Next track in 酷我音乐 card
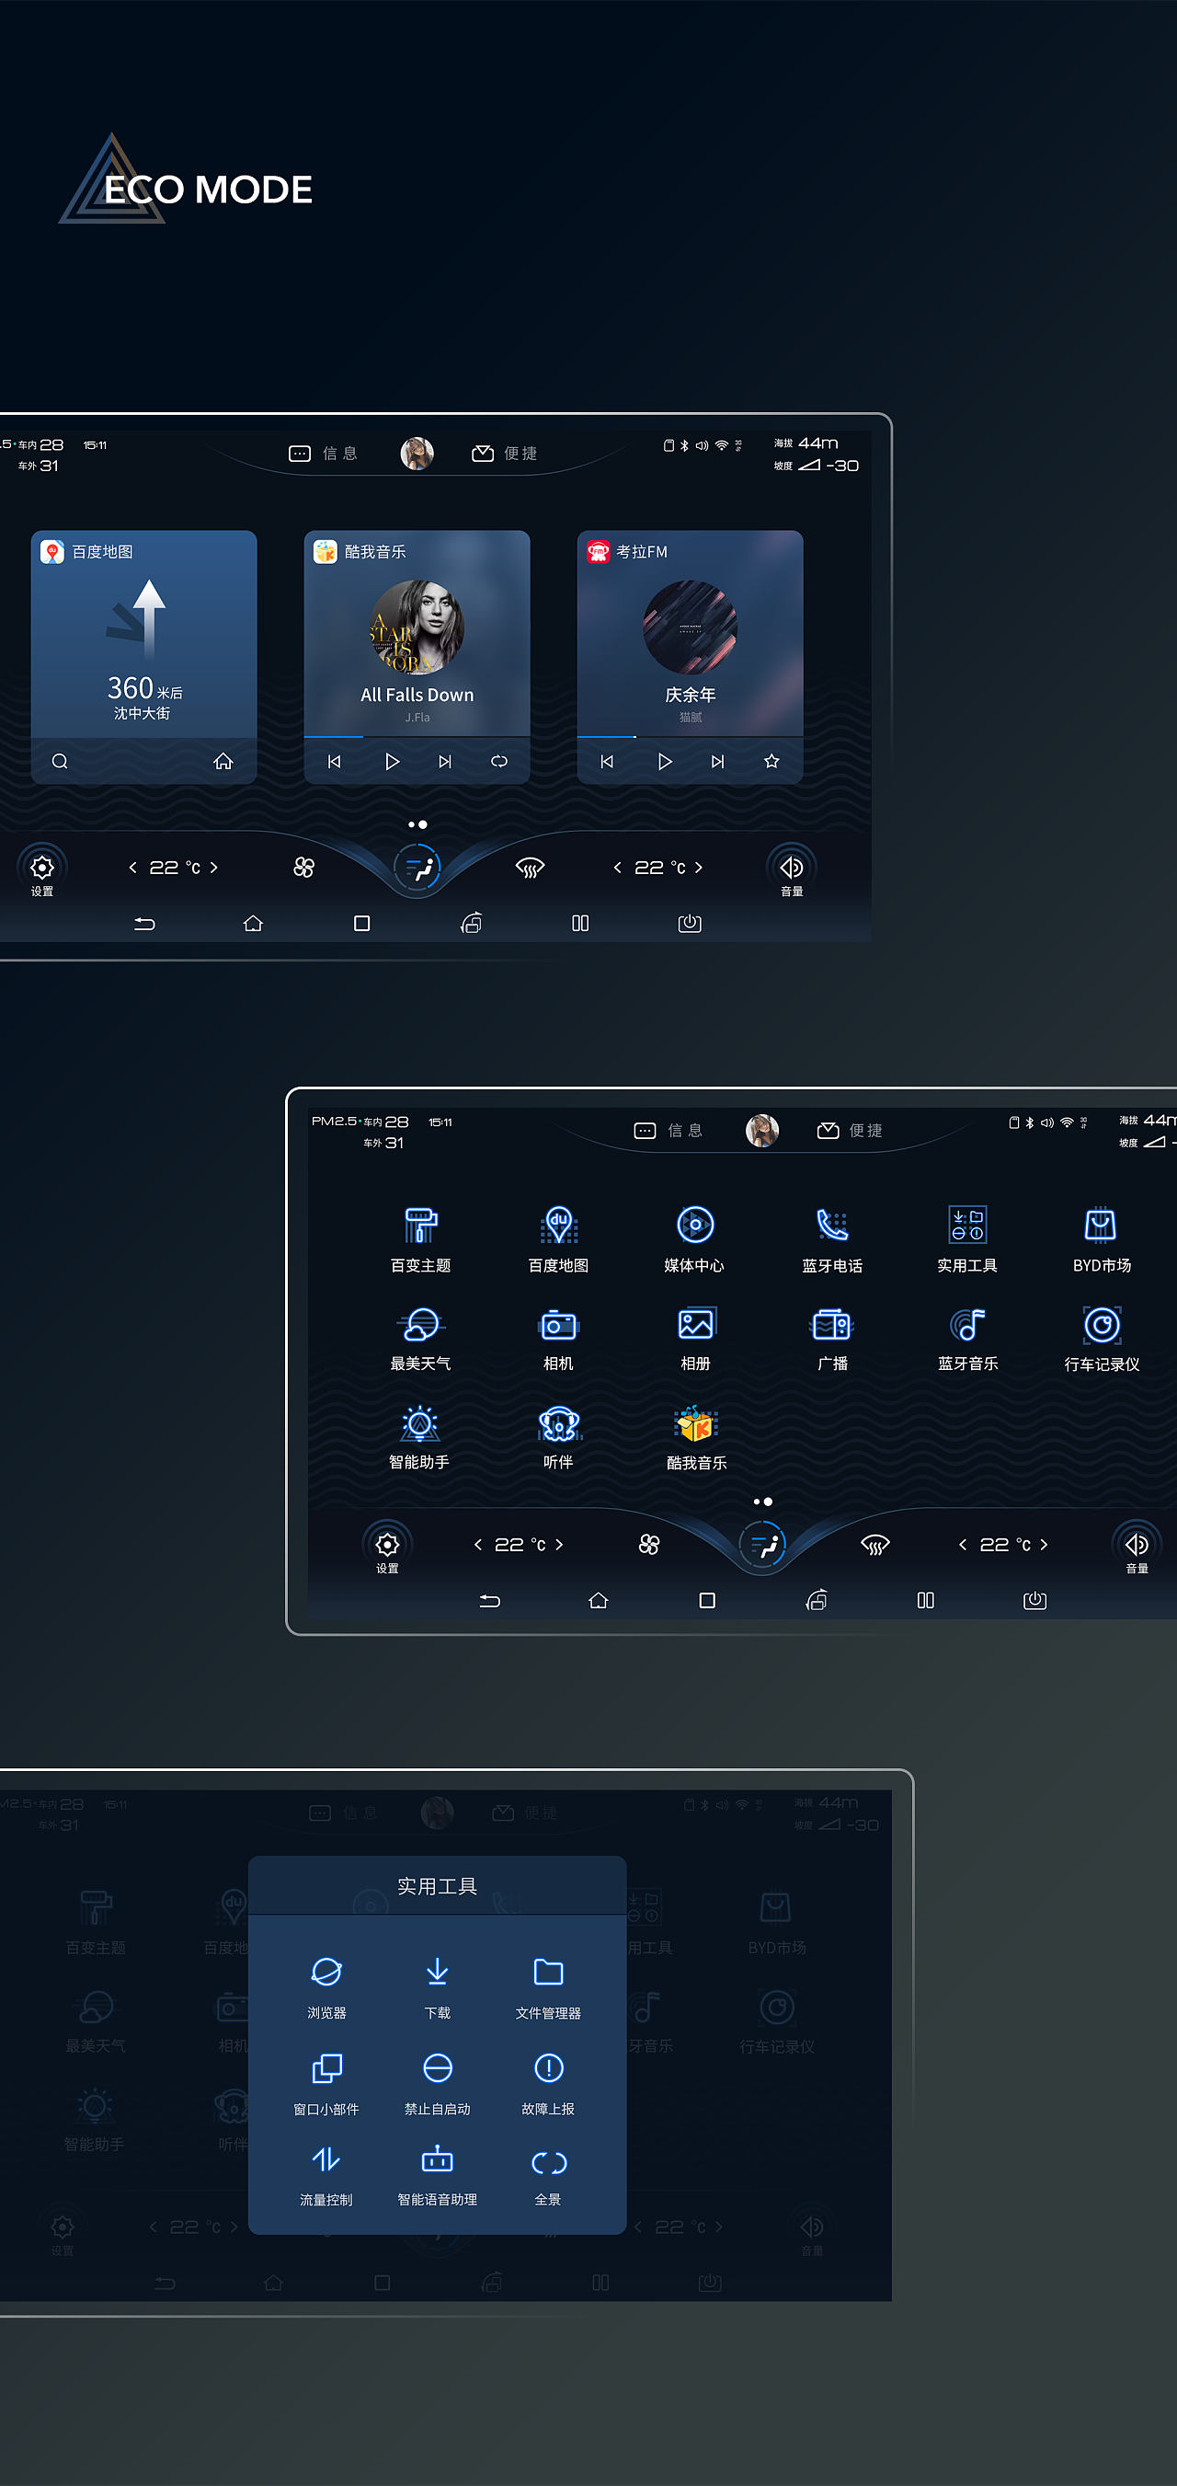This screenshot has height=2486, width=1177. (x=445, y=762)
